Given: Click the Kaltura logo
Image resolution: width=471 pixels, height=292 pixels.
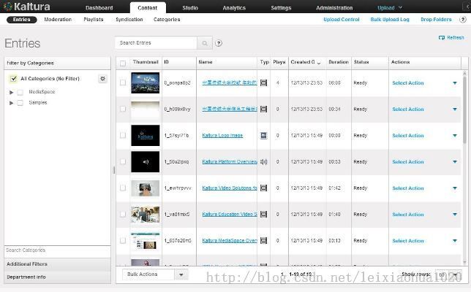Looking at the screenshot, I should (26, 7).
